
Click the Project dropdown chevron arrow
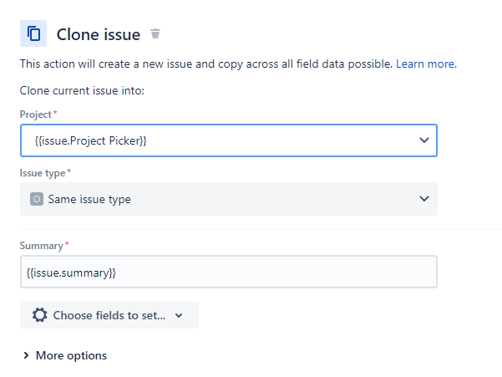(423, 140)
